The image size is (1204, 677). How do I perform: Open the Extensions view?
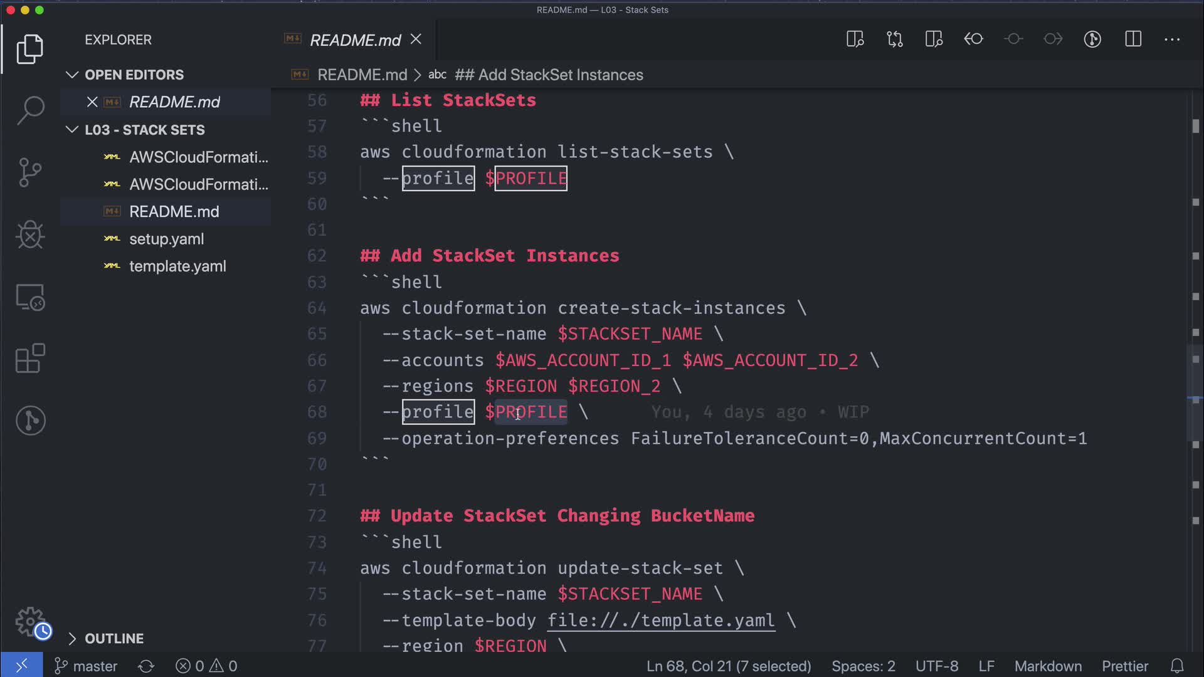pos(30,359)
